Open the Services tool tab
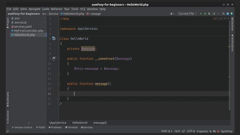 [87, 127]
